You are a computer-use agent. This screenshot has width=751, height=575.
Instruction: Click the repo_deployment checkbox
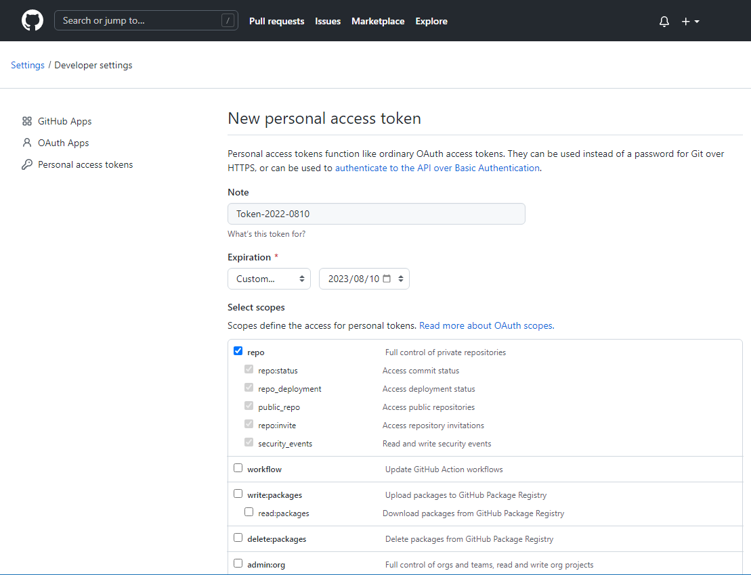pos(249,388)
